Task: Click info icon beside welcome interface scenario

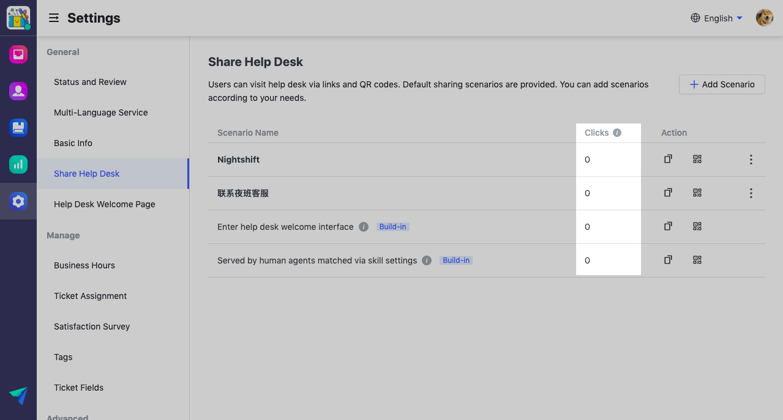Action: click(x=364, y=227)
